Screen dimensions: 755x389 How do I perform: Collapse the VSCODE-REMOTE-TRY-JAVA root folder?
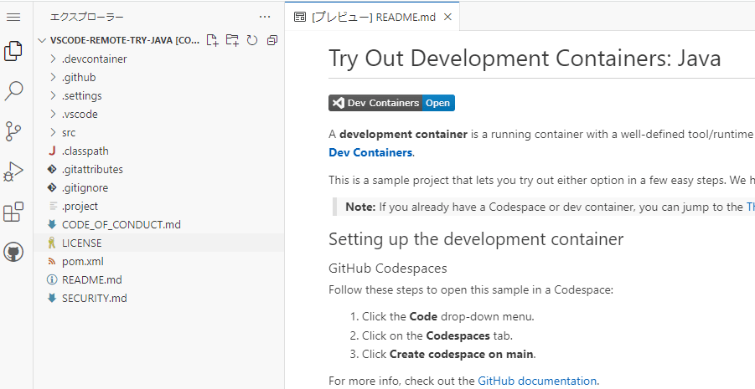(43, 40)
